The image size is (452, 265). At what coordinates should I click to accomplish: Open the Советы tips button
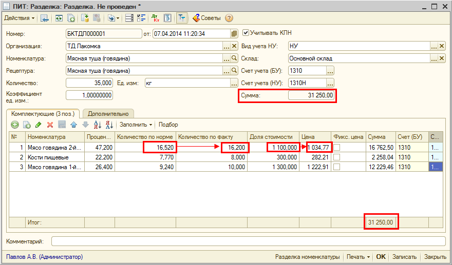tap(206, 18)
